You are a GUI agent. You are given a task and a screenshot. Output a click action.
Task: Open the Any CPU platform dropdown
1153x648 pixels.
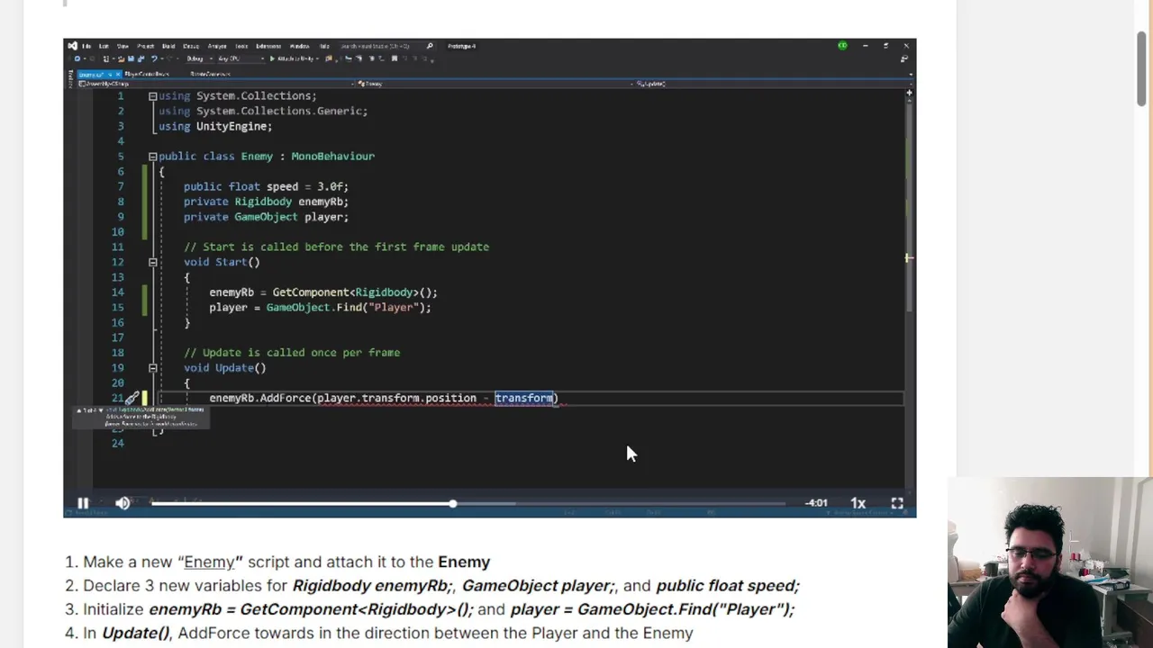241,58
